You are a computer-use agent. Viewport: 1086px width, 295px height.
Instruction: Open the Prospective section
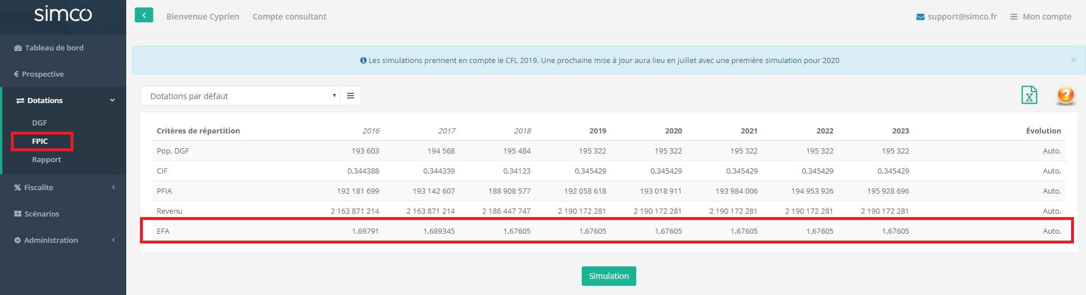[x=42, y=74]
